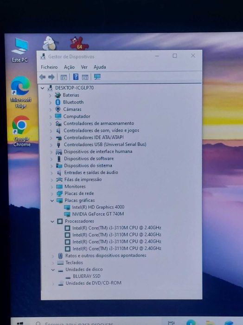This screenshot has height=325, width=243.
Task: Expand Controladores de armazenamento arrow
Action: 51,124
